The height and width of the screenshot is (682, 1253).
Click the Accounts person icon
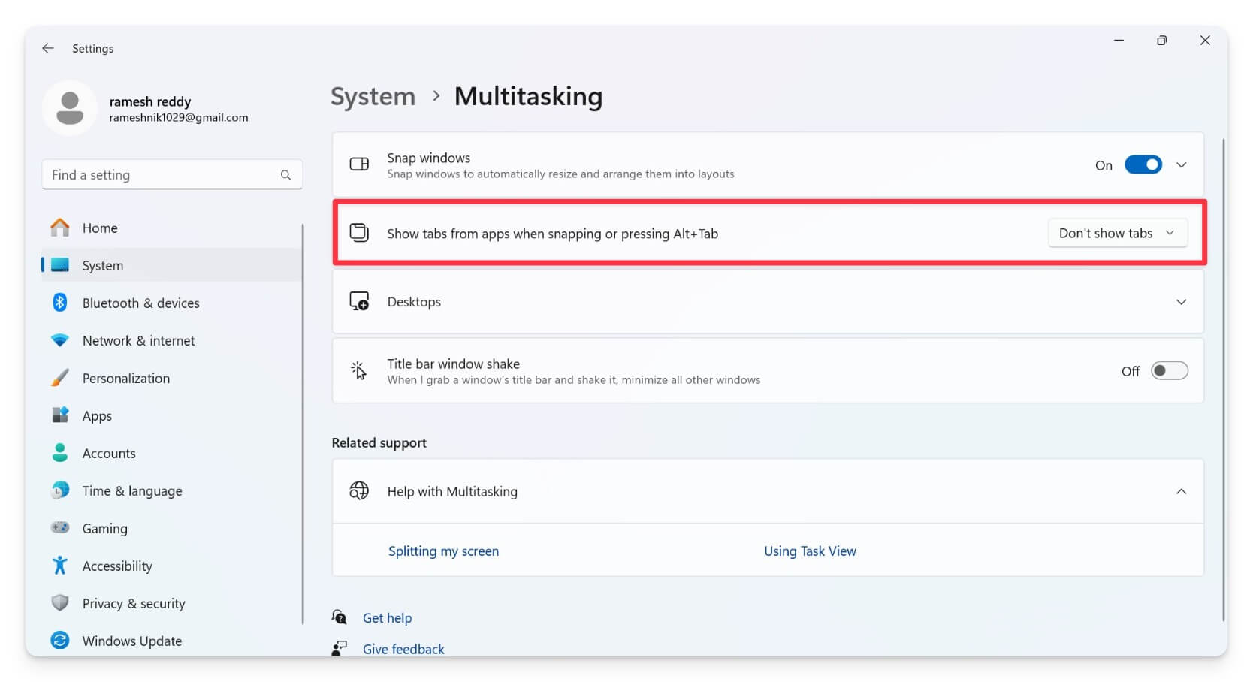tap(59, 453)
